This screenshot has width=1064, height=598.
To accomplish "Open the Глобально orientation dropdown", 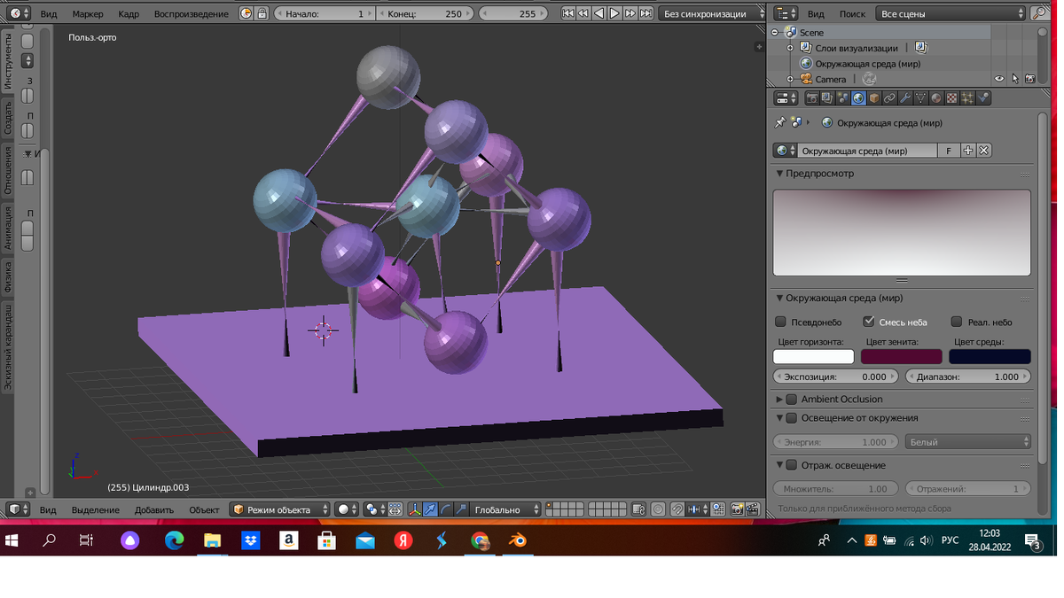I will (505, 509).
